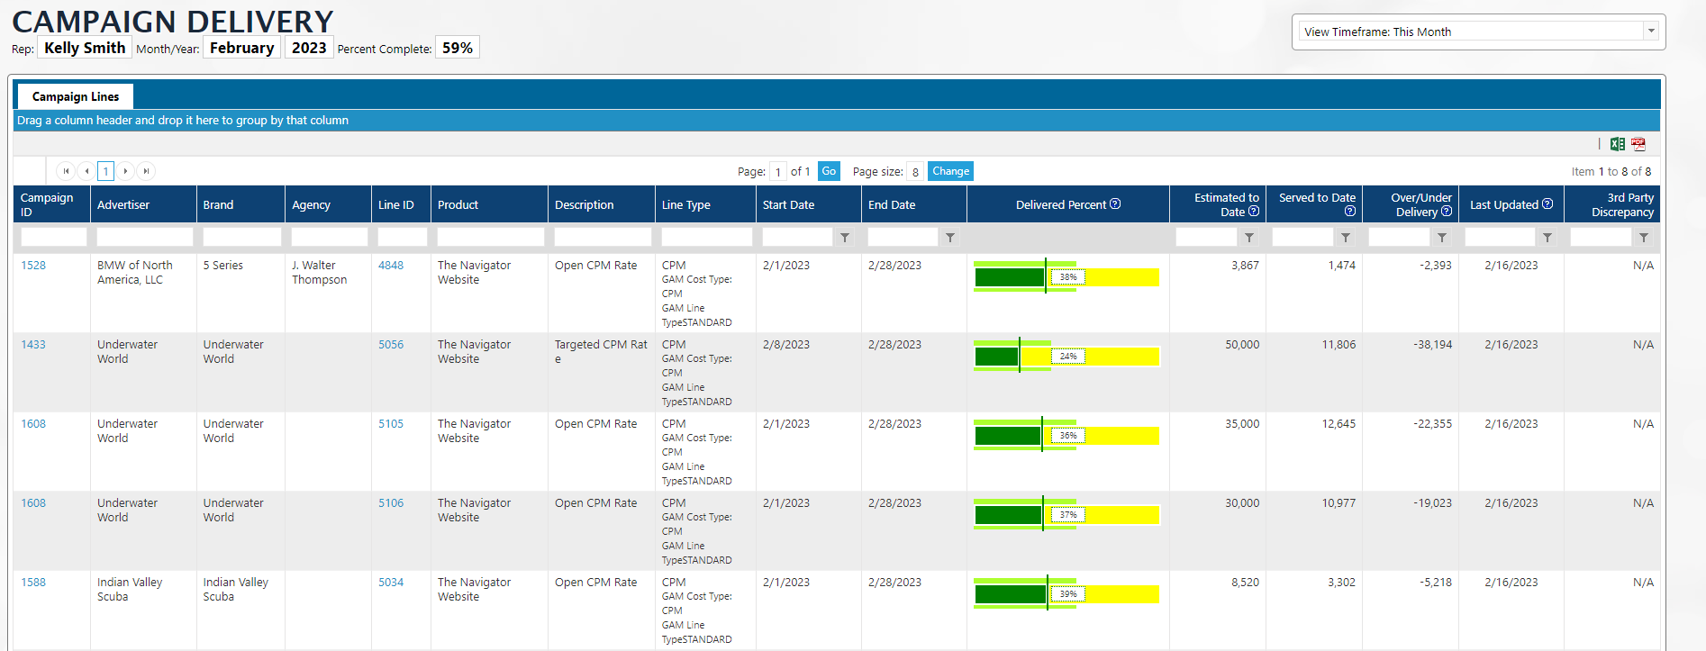Open the Start Date filter options
The width and height of the screenshot is (1706, 651).
click(x=845, y=238)
